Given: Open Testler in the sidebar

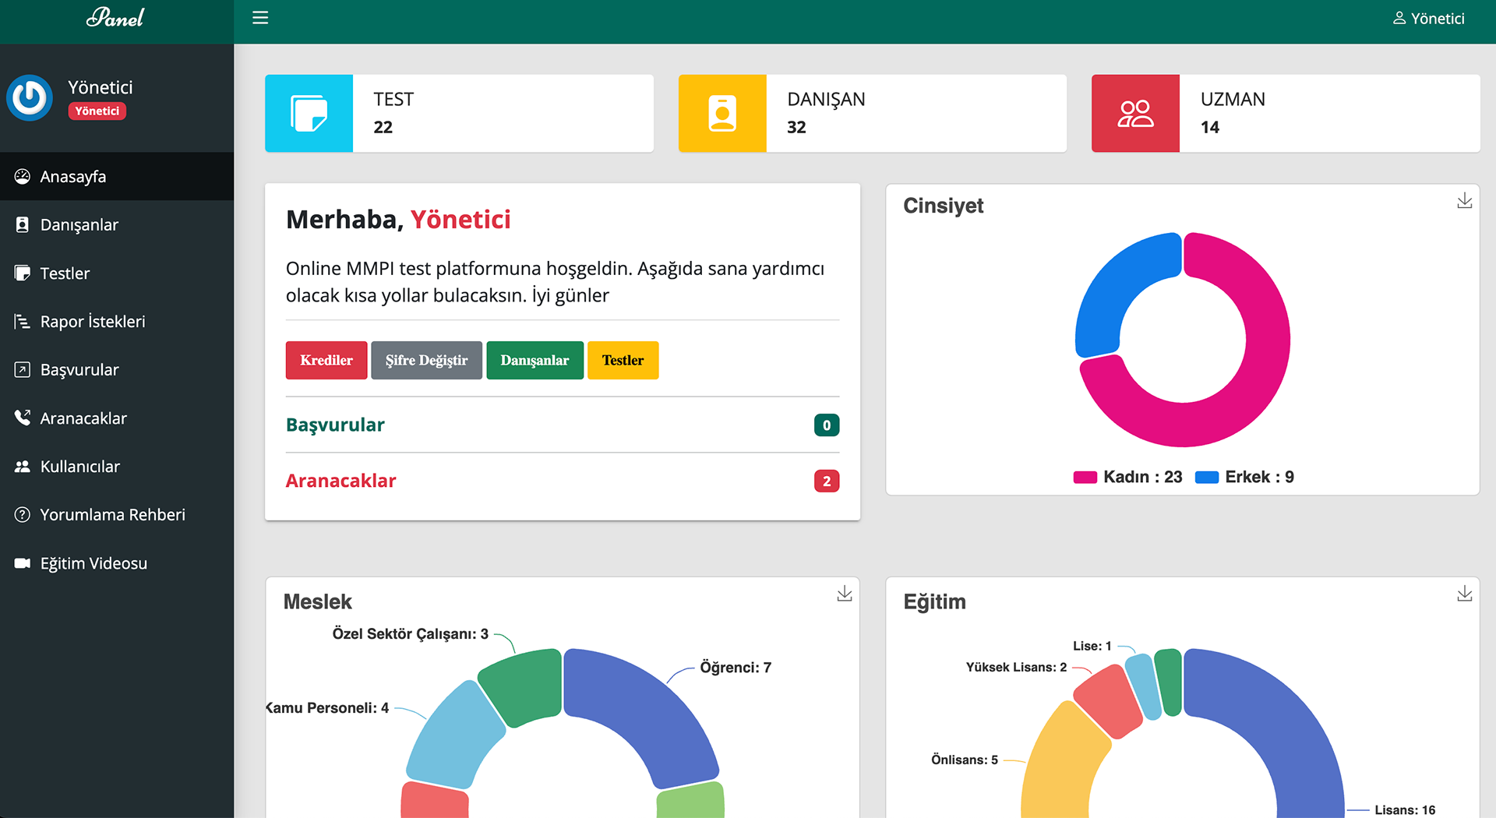Looking at the screenshot, I should pyautogui.click(x=117, y=273).
